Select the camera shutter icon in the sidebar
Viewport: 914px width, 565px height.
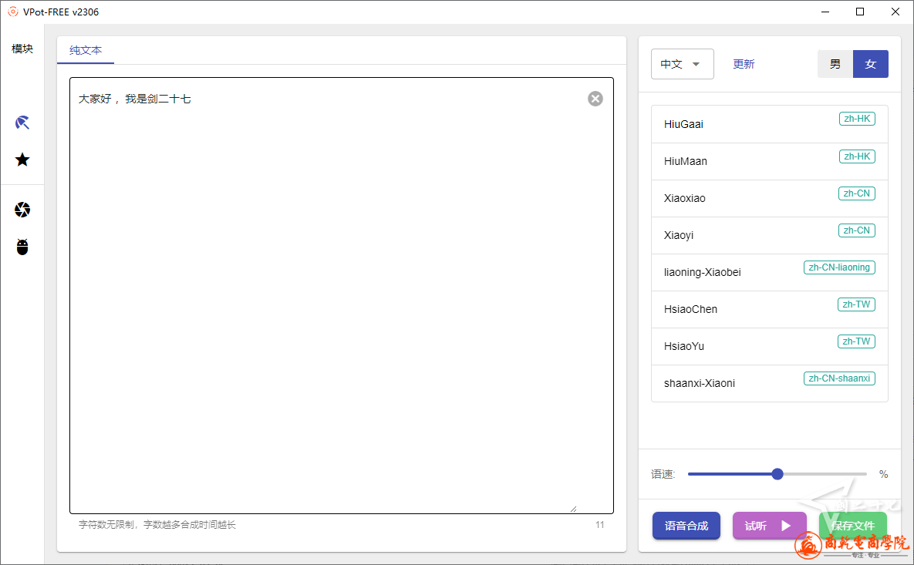click(22, 210)
